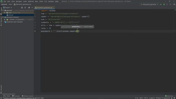The height and width of the screenshot is (99, 176).
Task: Click the PyCharm logo in the title bar
Action: [1, 1]
